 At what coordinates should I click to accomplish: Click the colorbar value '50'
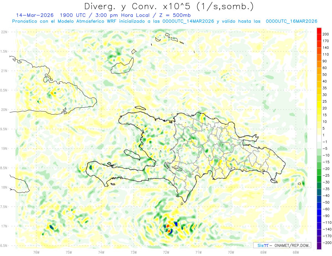coord(325,75)
